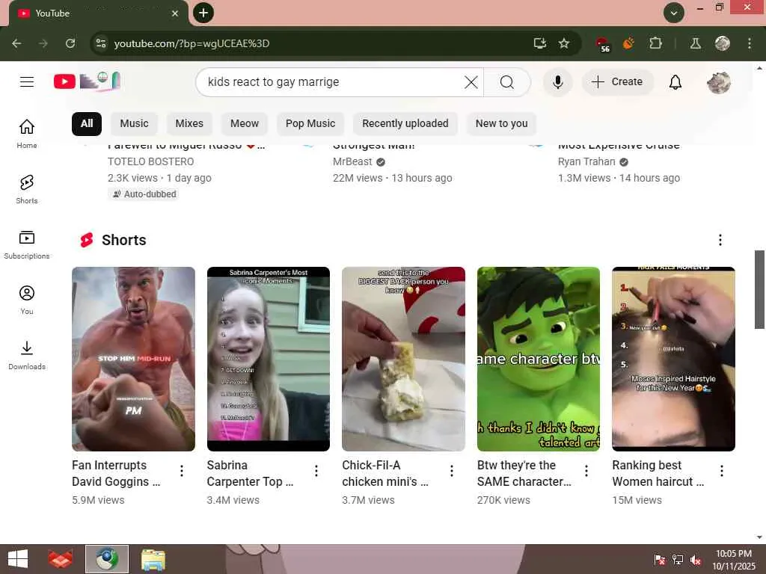Click the muted volume tray icon
This screenshot has height=574, width=766.
(x=695, y=560)
